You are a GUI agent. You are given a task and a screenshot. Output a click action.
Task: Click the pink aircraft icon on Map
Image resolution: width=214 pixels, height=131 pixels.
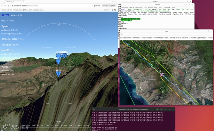point(162,75)
